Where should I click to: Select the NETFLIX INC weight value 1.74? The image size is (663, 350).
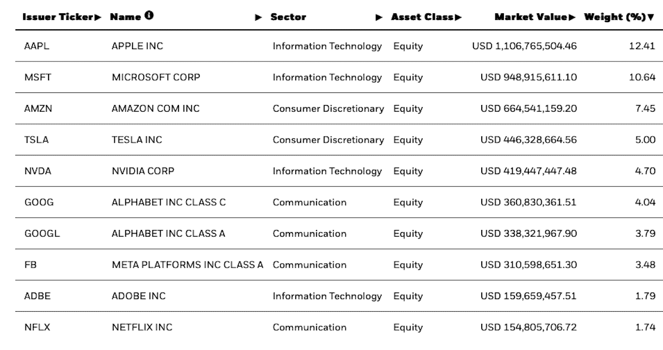click(645, 327)
